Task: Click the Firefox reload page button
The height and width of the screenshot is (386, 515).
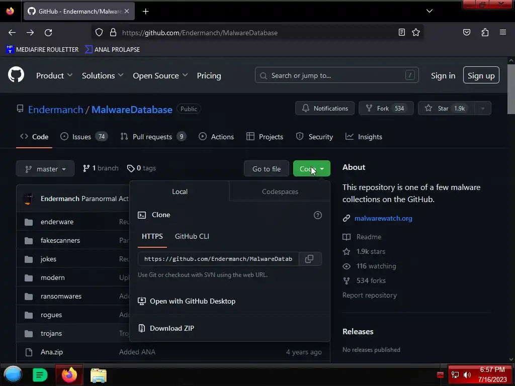Action: pyautogui.click(x=48, y=33)
